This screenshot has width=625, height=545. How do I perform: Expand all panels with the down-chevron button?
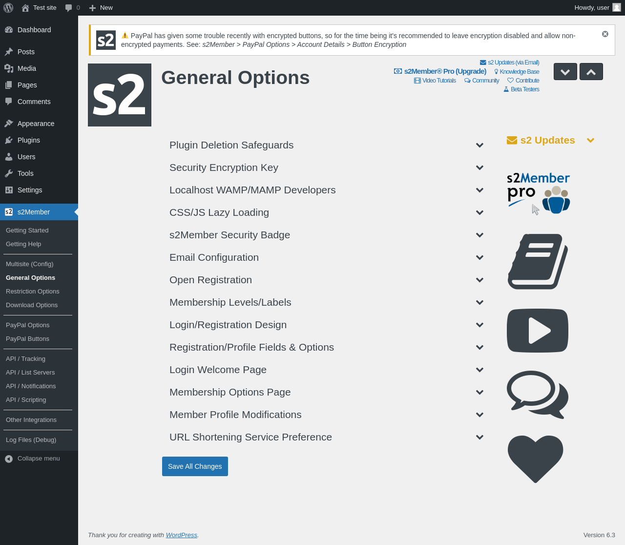(x=565, y=72)
